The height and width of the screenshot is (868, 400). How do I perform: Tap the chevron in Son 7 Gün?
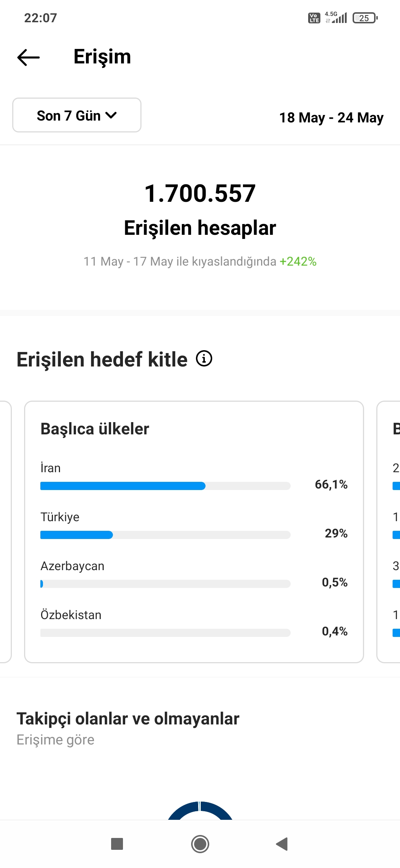[111, 115]
